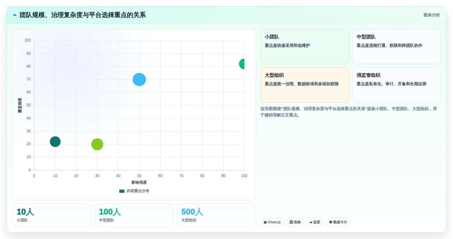This screenshot has height=239, width=453.
Task: Click the 10人 小团队 stat card
Action: [x=52, y=215]
